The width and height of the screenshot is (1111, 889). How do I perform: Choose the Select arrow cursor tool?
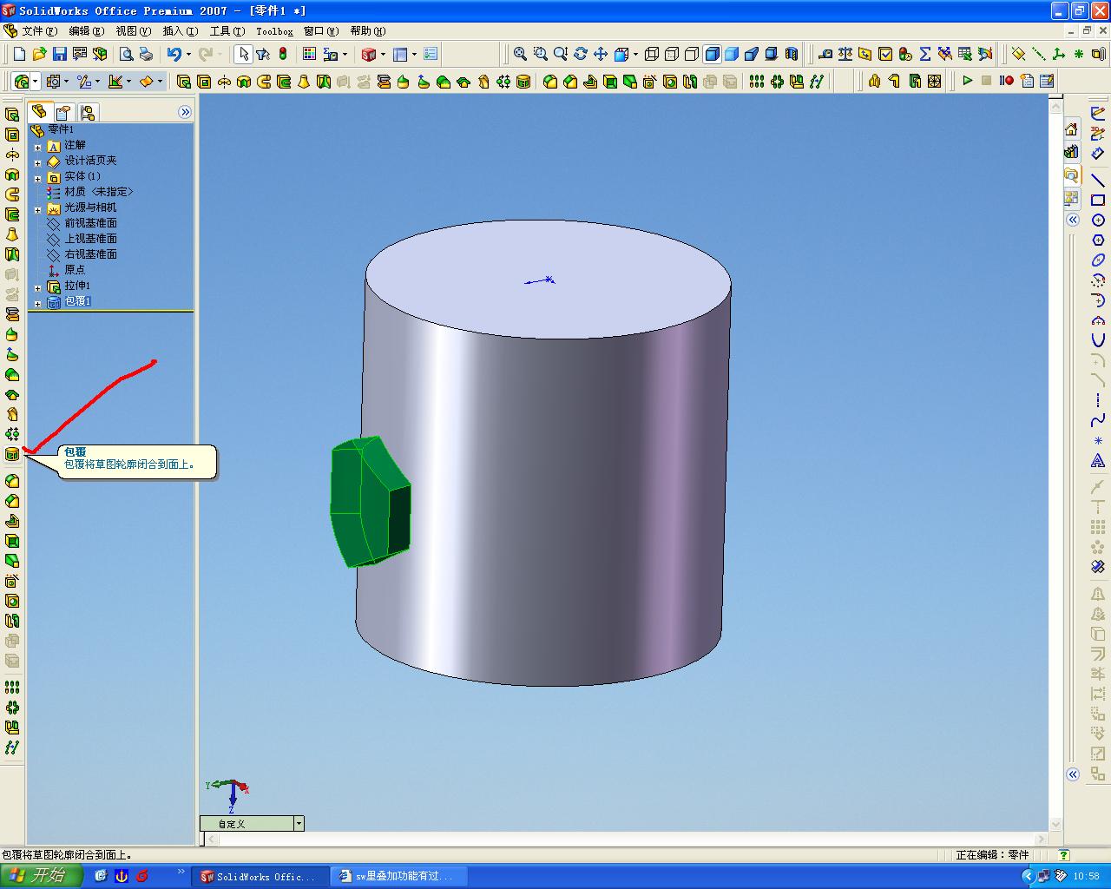click(243, 54)
